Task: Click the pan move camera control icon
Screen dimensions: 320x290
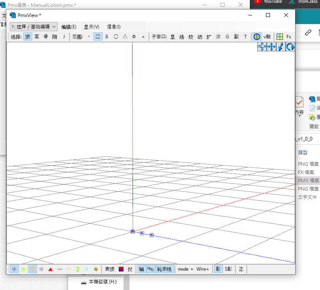Action: [271, 47]
